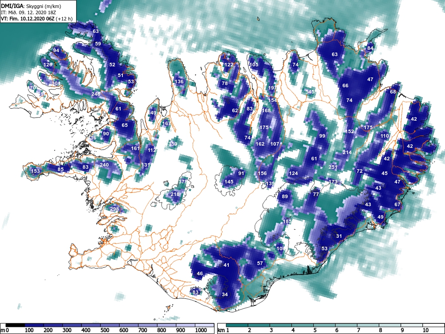Click the map value '89'

(x=285, y=196)
